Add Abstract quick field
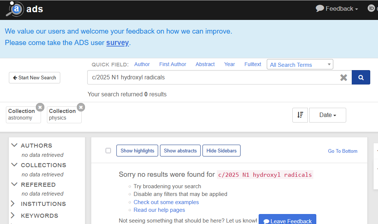Viewport: 378px width, 224px height. click(x=205, y=64)
